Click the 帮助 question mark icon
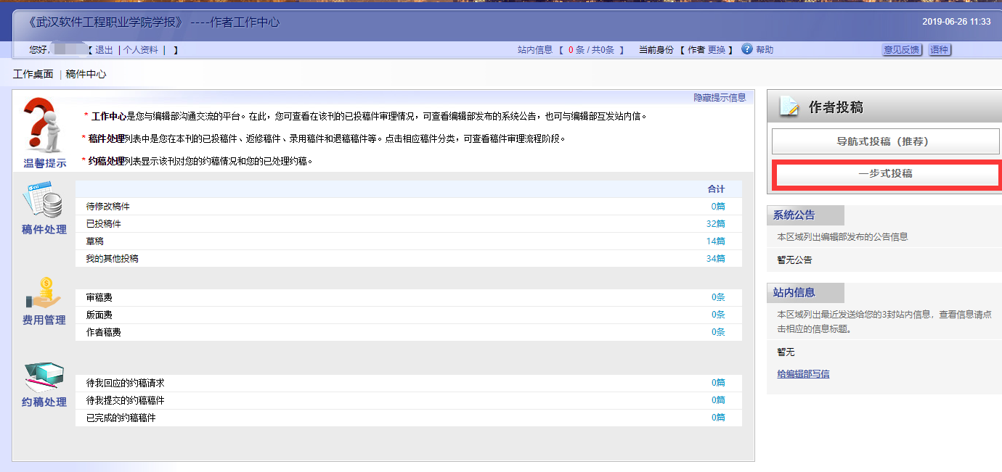The image size is (1002, 472). (747, 49)
